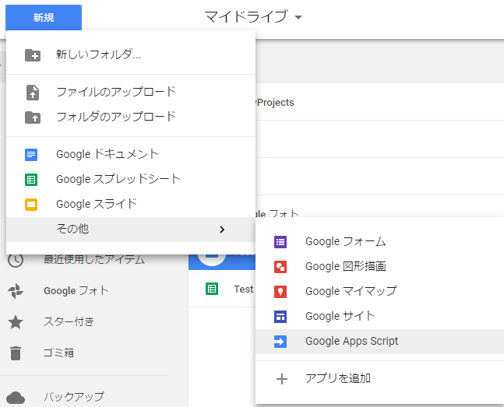Click the マイドライブ title text

(x=246, y=16)
